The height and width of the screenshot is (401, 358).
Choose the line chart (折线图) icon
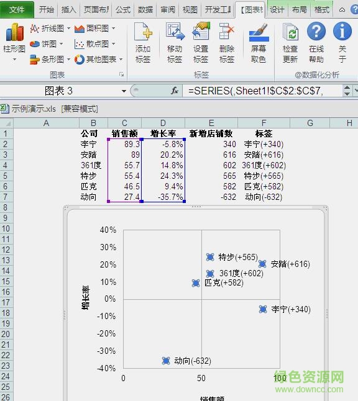coord(34,29)
